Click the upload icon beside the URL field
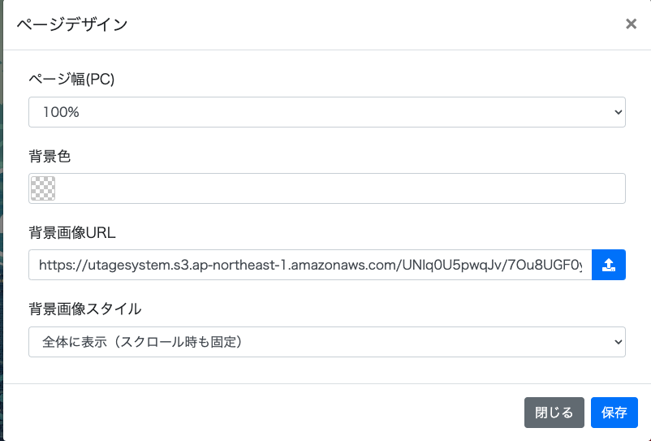The height and width of the screenshot is (441, 651). click(608, 265)
